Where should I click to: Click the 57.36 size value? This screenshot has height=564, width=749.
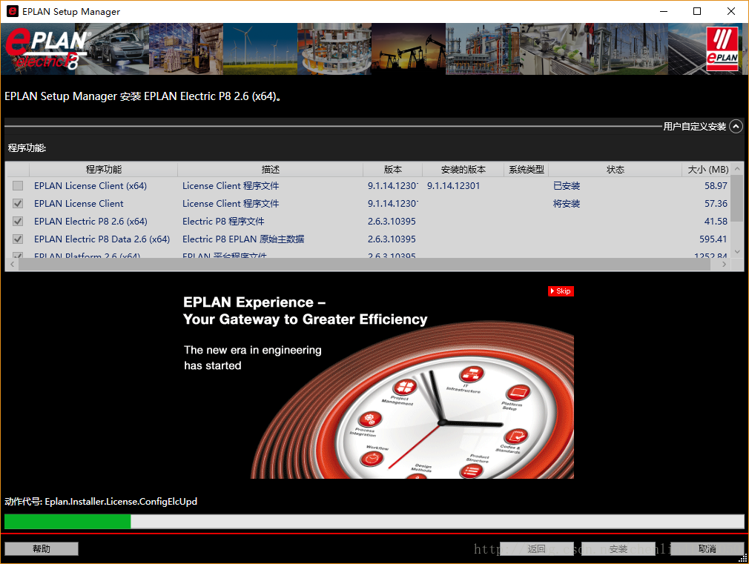click(x=716, y=204)
